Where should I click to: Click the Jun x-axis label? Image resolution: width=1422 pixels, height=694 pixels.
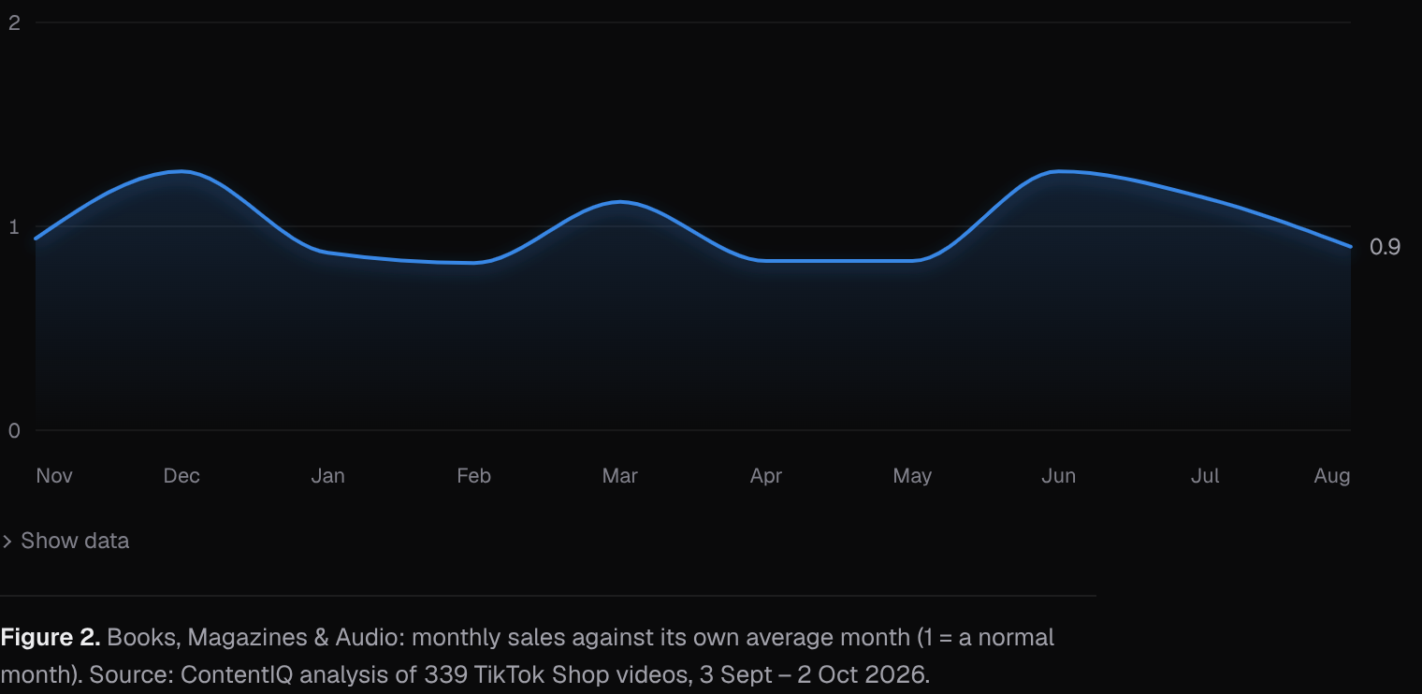(1058, 475)
